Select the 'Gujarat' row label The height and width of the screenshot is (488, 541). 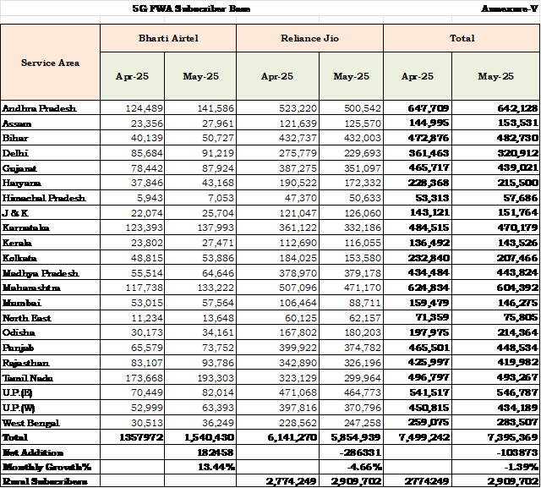tap(19, 168)
